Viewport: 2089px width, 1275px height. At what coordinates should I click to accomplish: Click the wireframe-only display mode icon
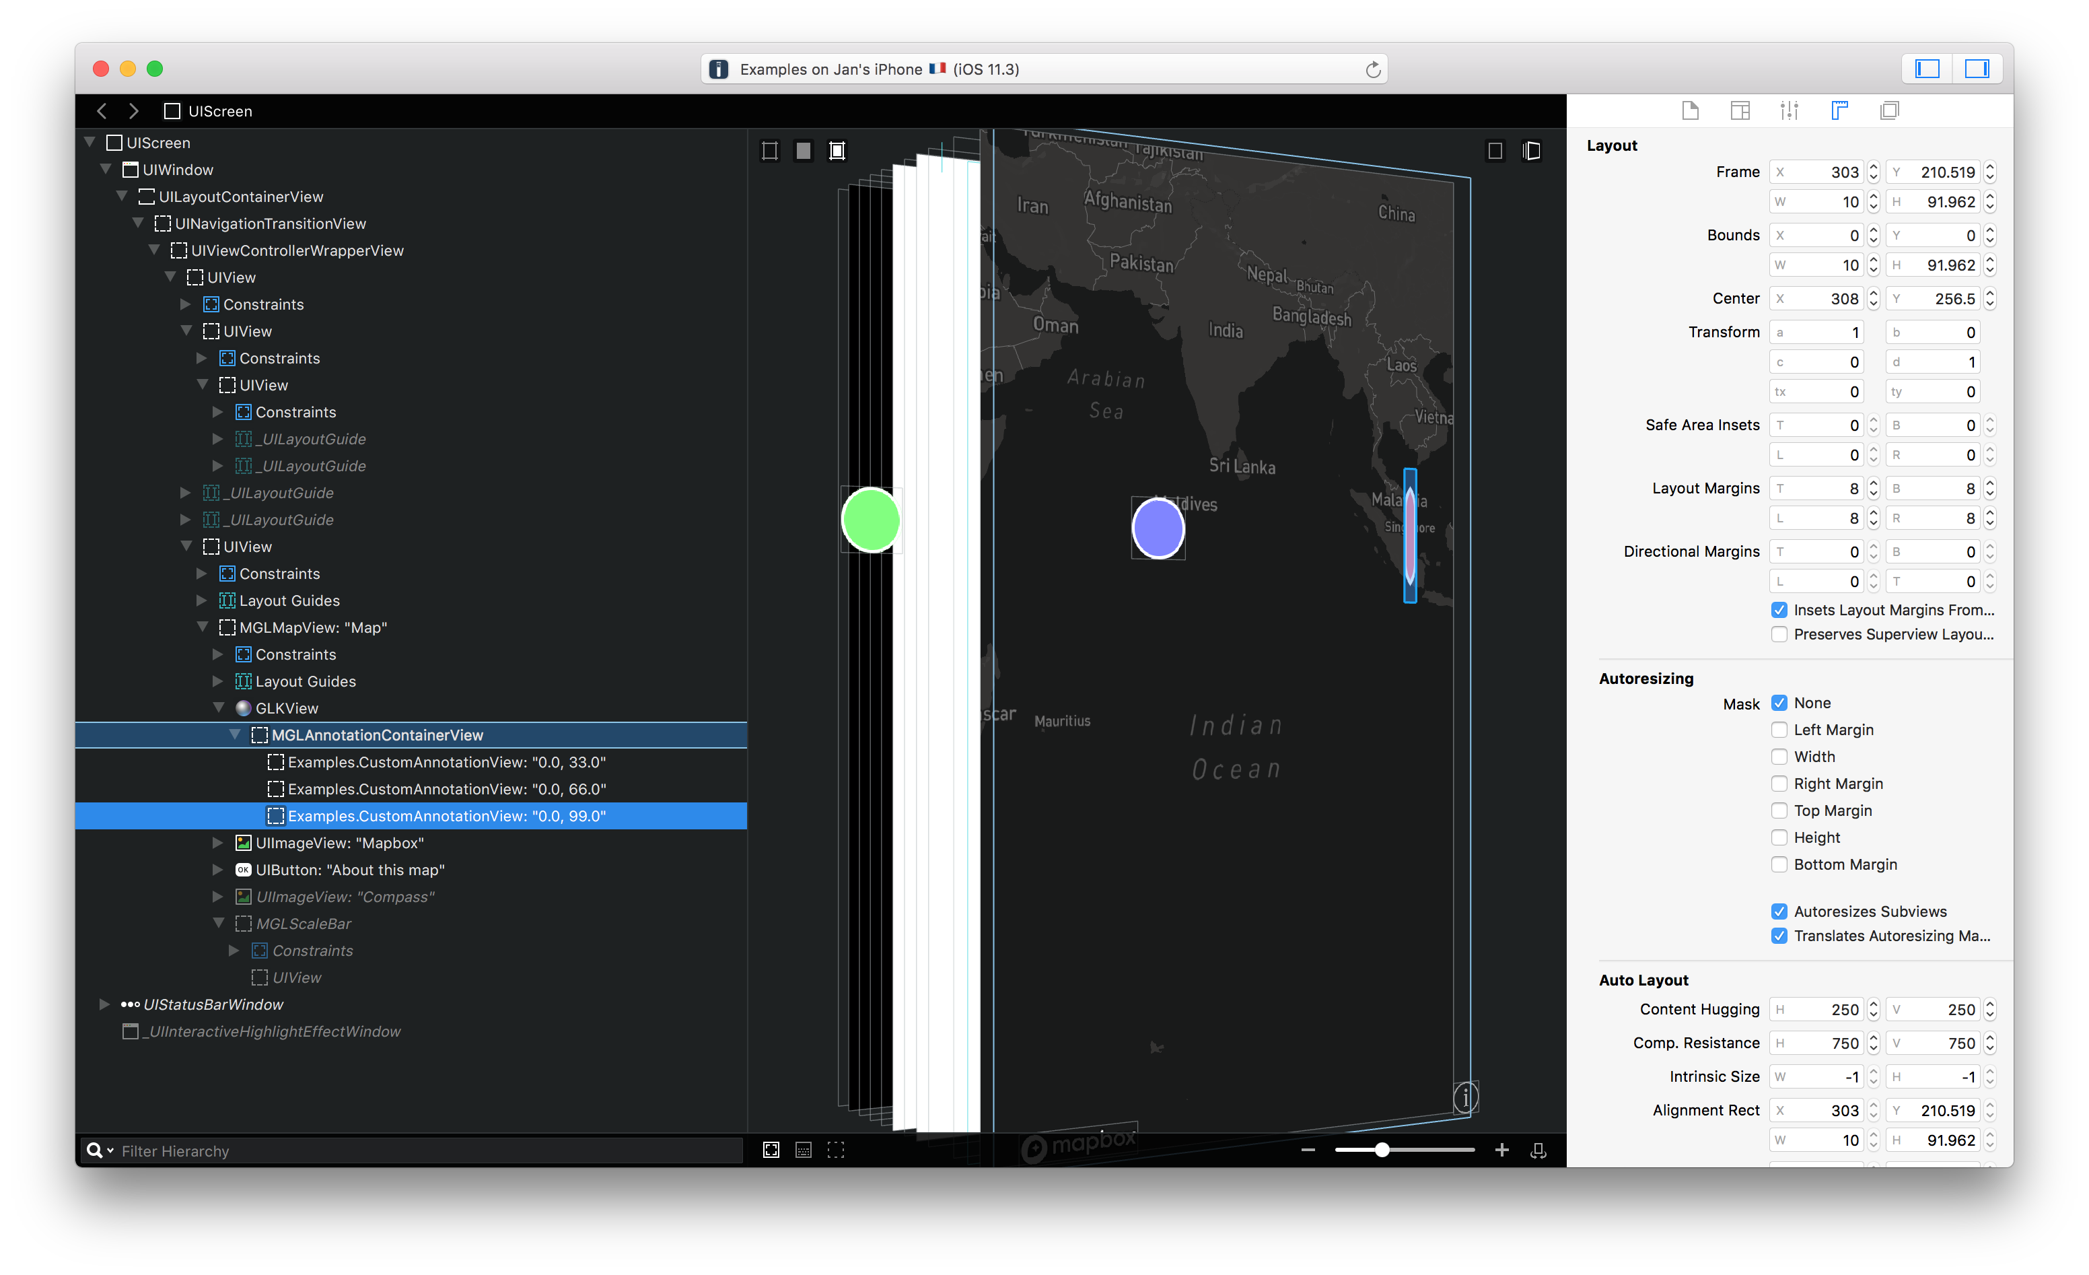click(x=770, y=151)
